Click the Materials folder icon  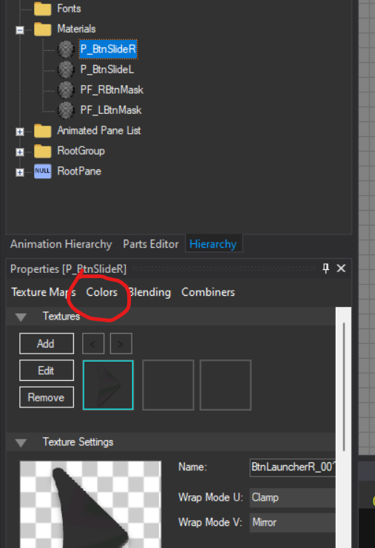point(43,29)
